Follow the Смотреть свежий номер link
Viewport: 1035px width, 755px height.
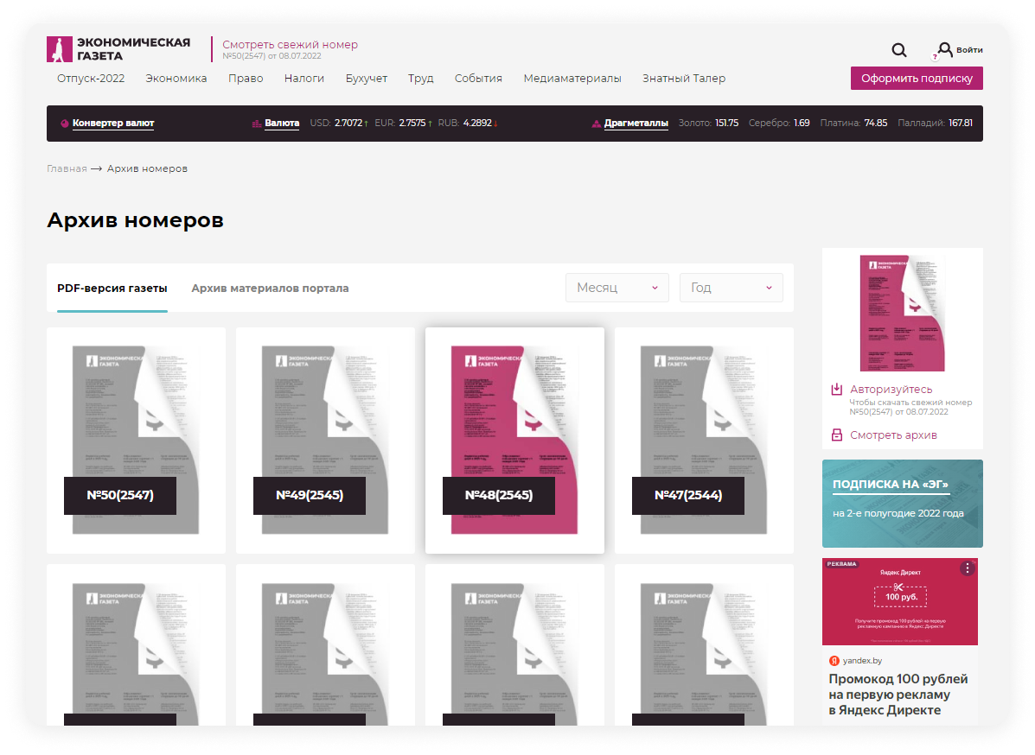coord(290,45)
